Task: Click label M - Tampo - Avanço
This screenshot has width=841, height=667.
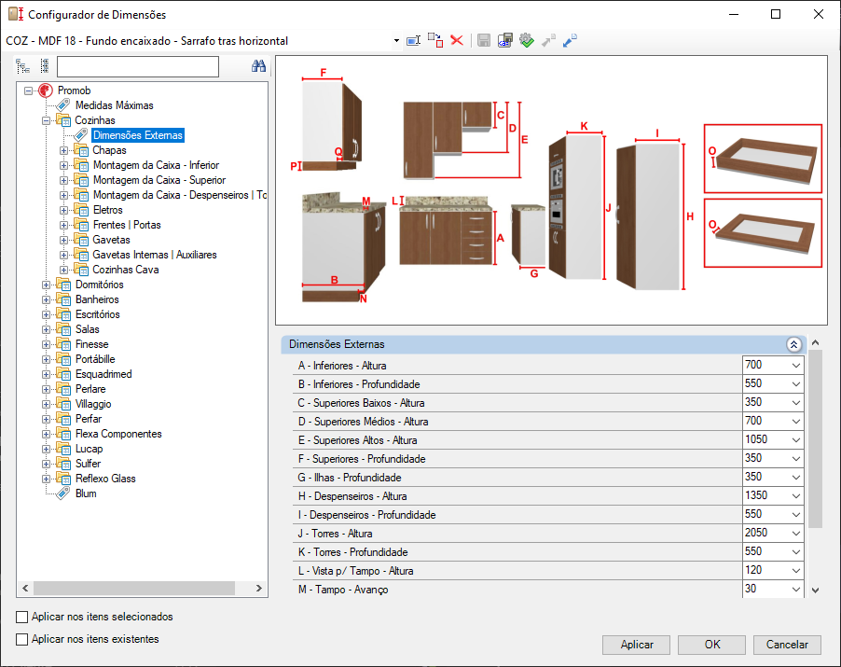Action: (343, 590)
